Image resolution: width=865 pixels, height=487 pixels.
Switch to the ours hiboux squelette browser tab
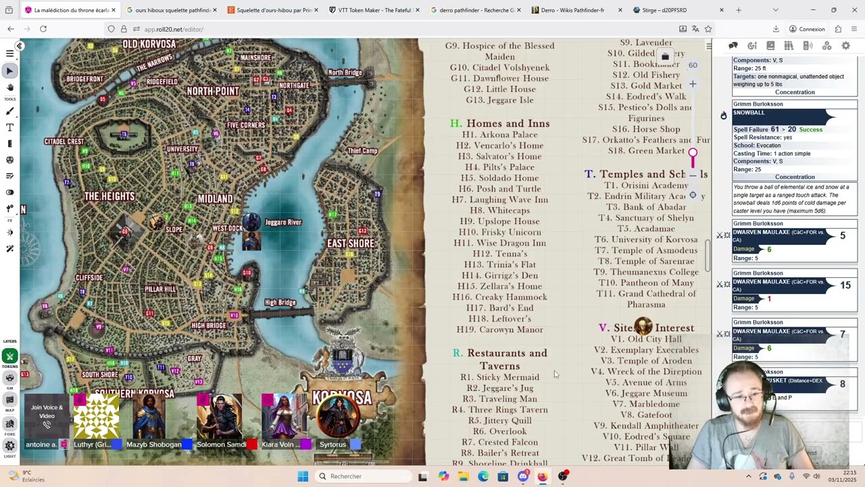coord(172,10)
